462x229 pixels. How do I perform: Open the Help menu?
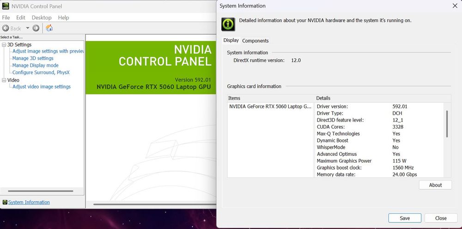[63, 18]
